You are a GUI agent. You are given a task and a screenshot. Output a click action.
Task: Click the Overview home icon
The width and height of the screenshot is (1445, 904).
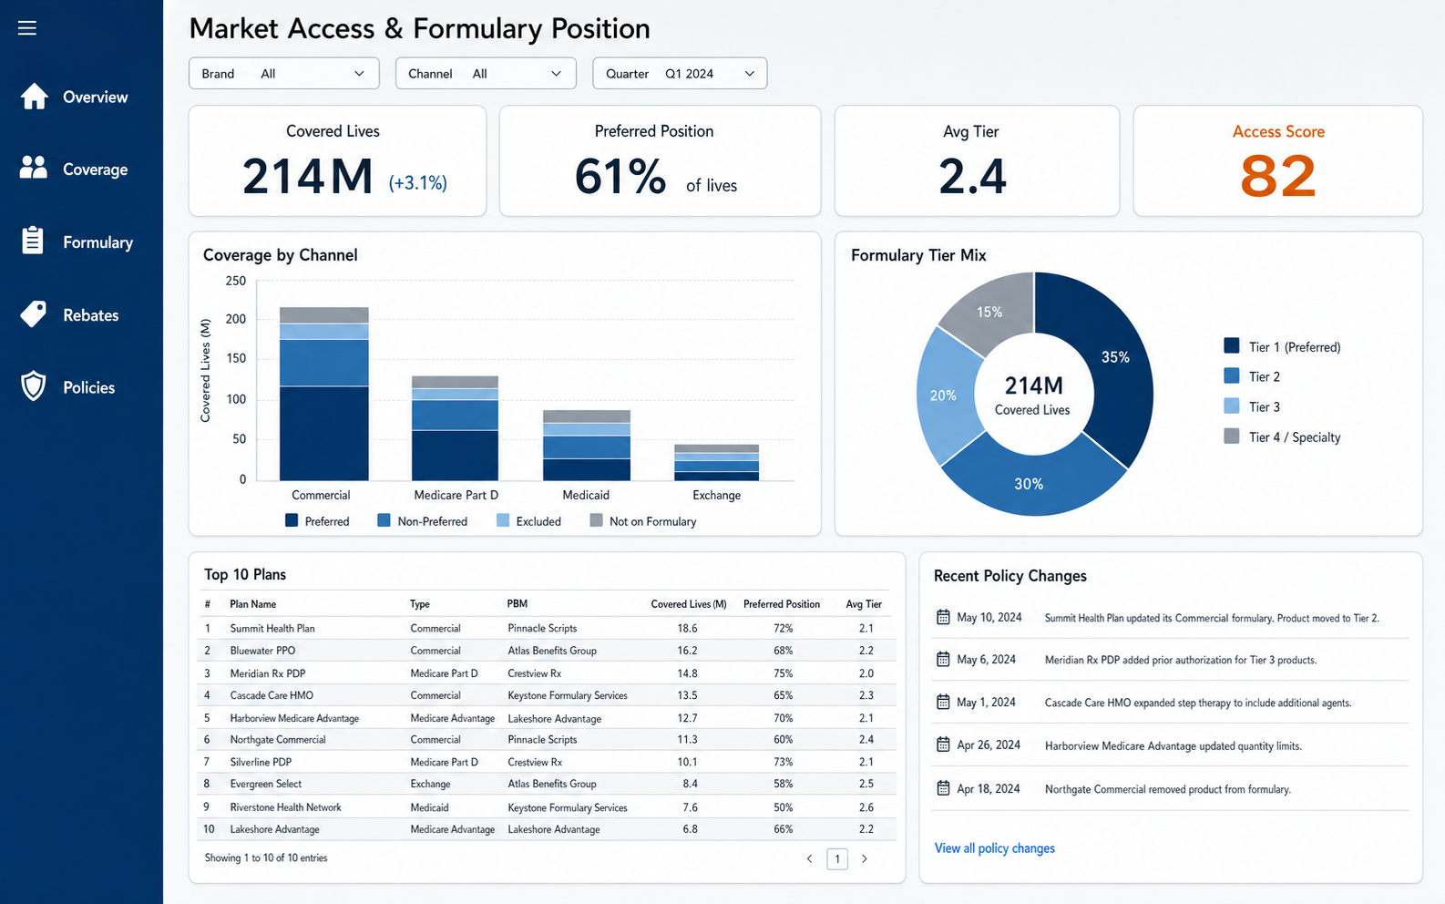pos(34,97)
